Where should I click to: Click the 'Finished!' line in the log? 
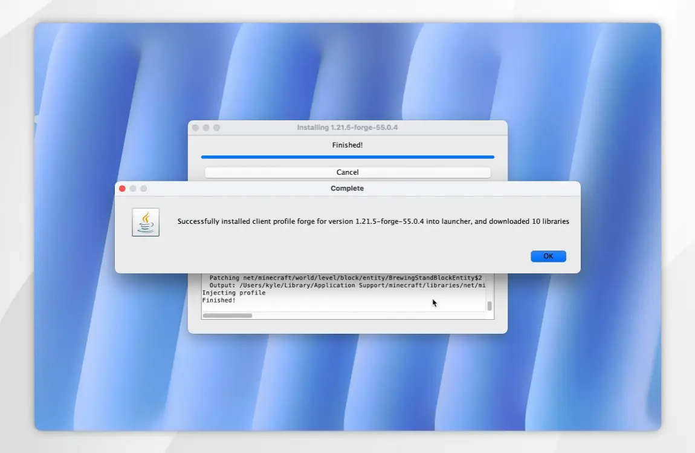(219, 301)
